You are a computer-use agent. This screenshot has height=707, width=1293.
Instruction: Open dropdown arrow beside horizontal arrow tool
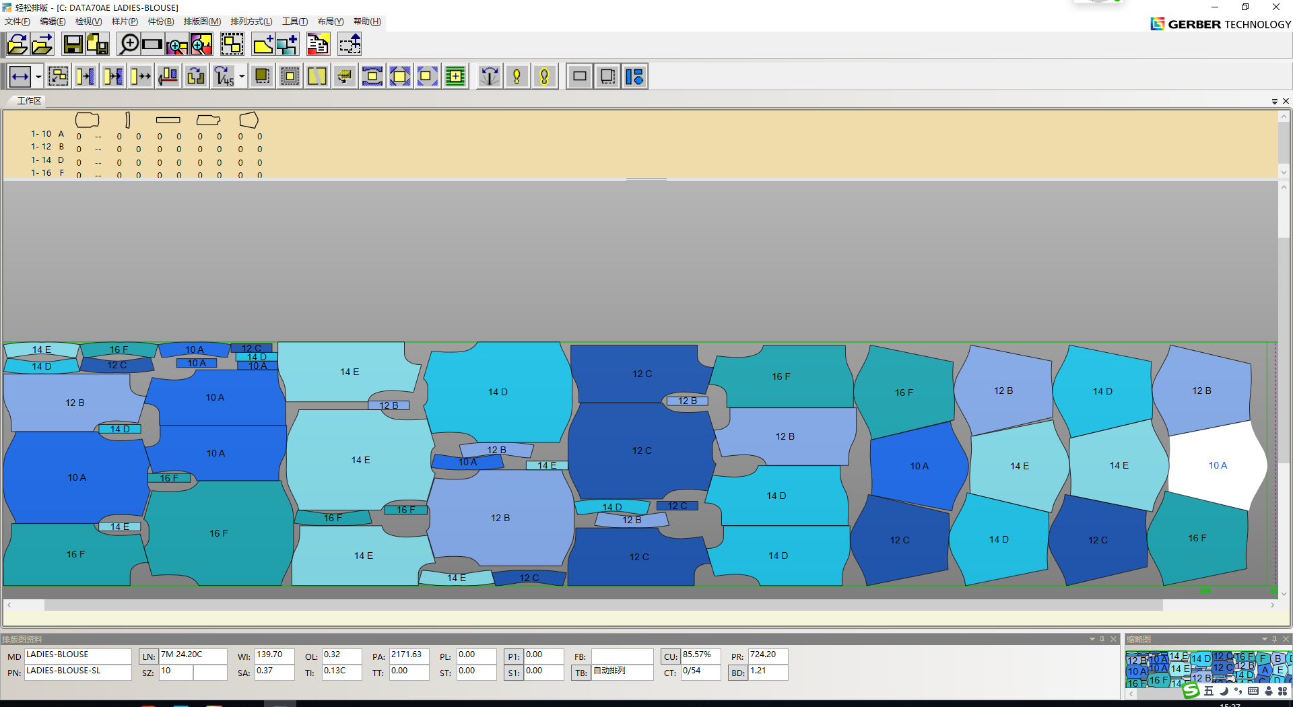click(x=38, y=77)
